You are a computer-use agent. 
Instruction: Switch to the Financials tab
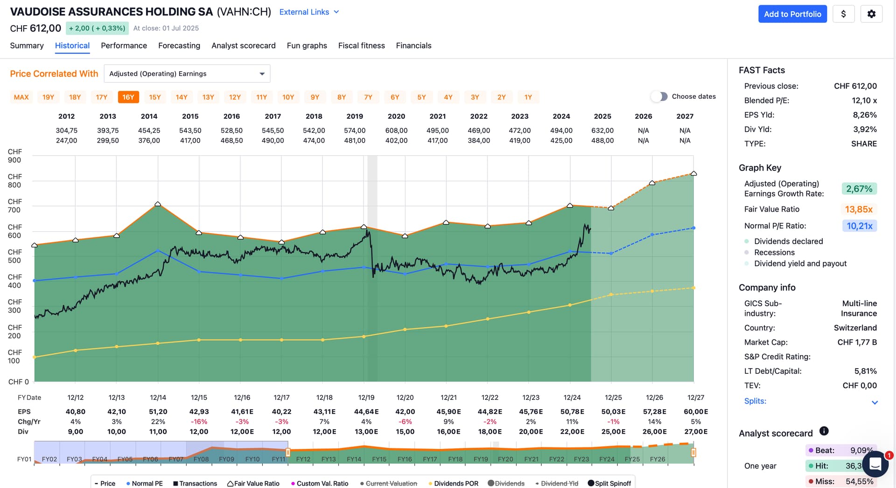point(414,46)
